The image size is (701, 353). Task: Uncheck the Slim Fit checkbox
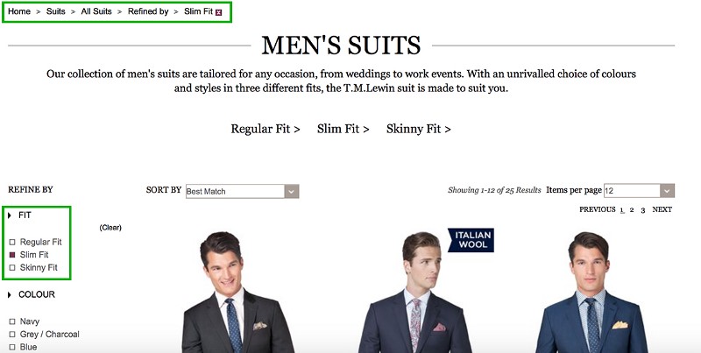click(12, 255)
